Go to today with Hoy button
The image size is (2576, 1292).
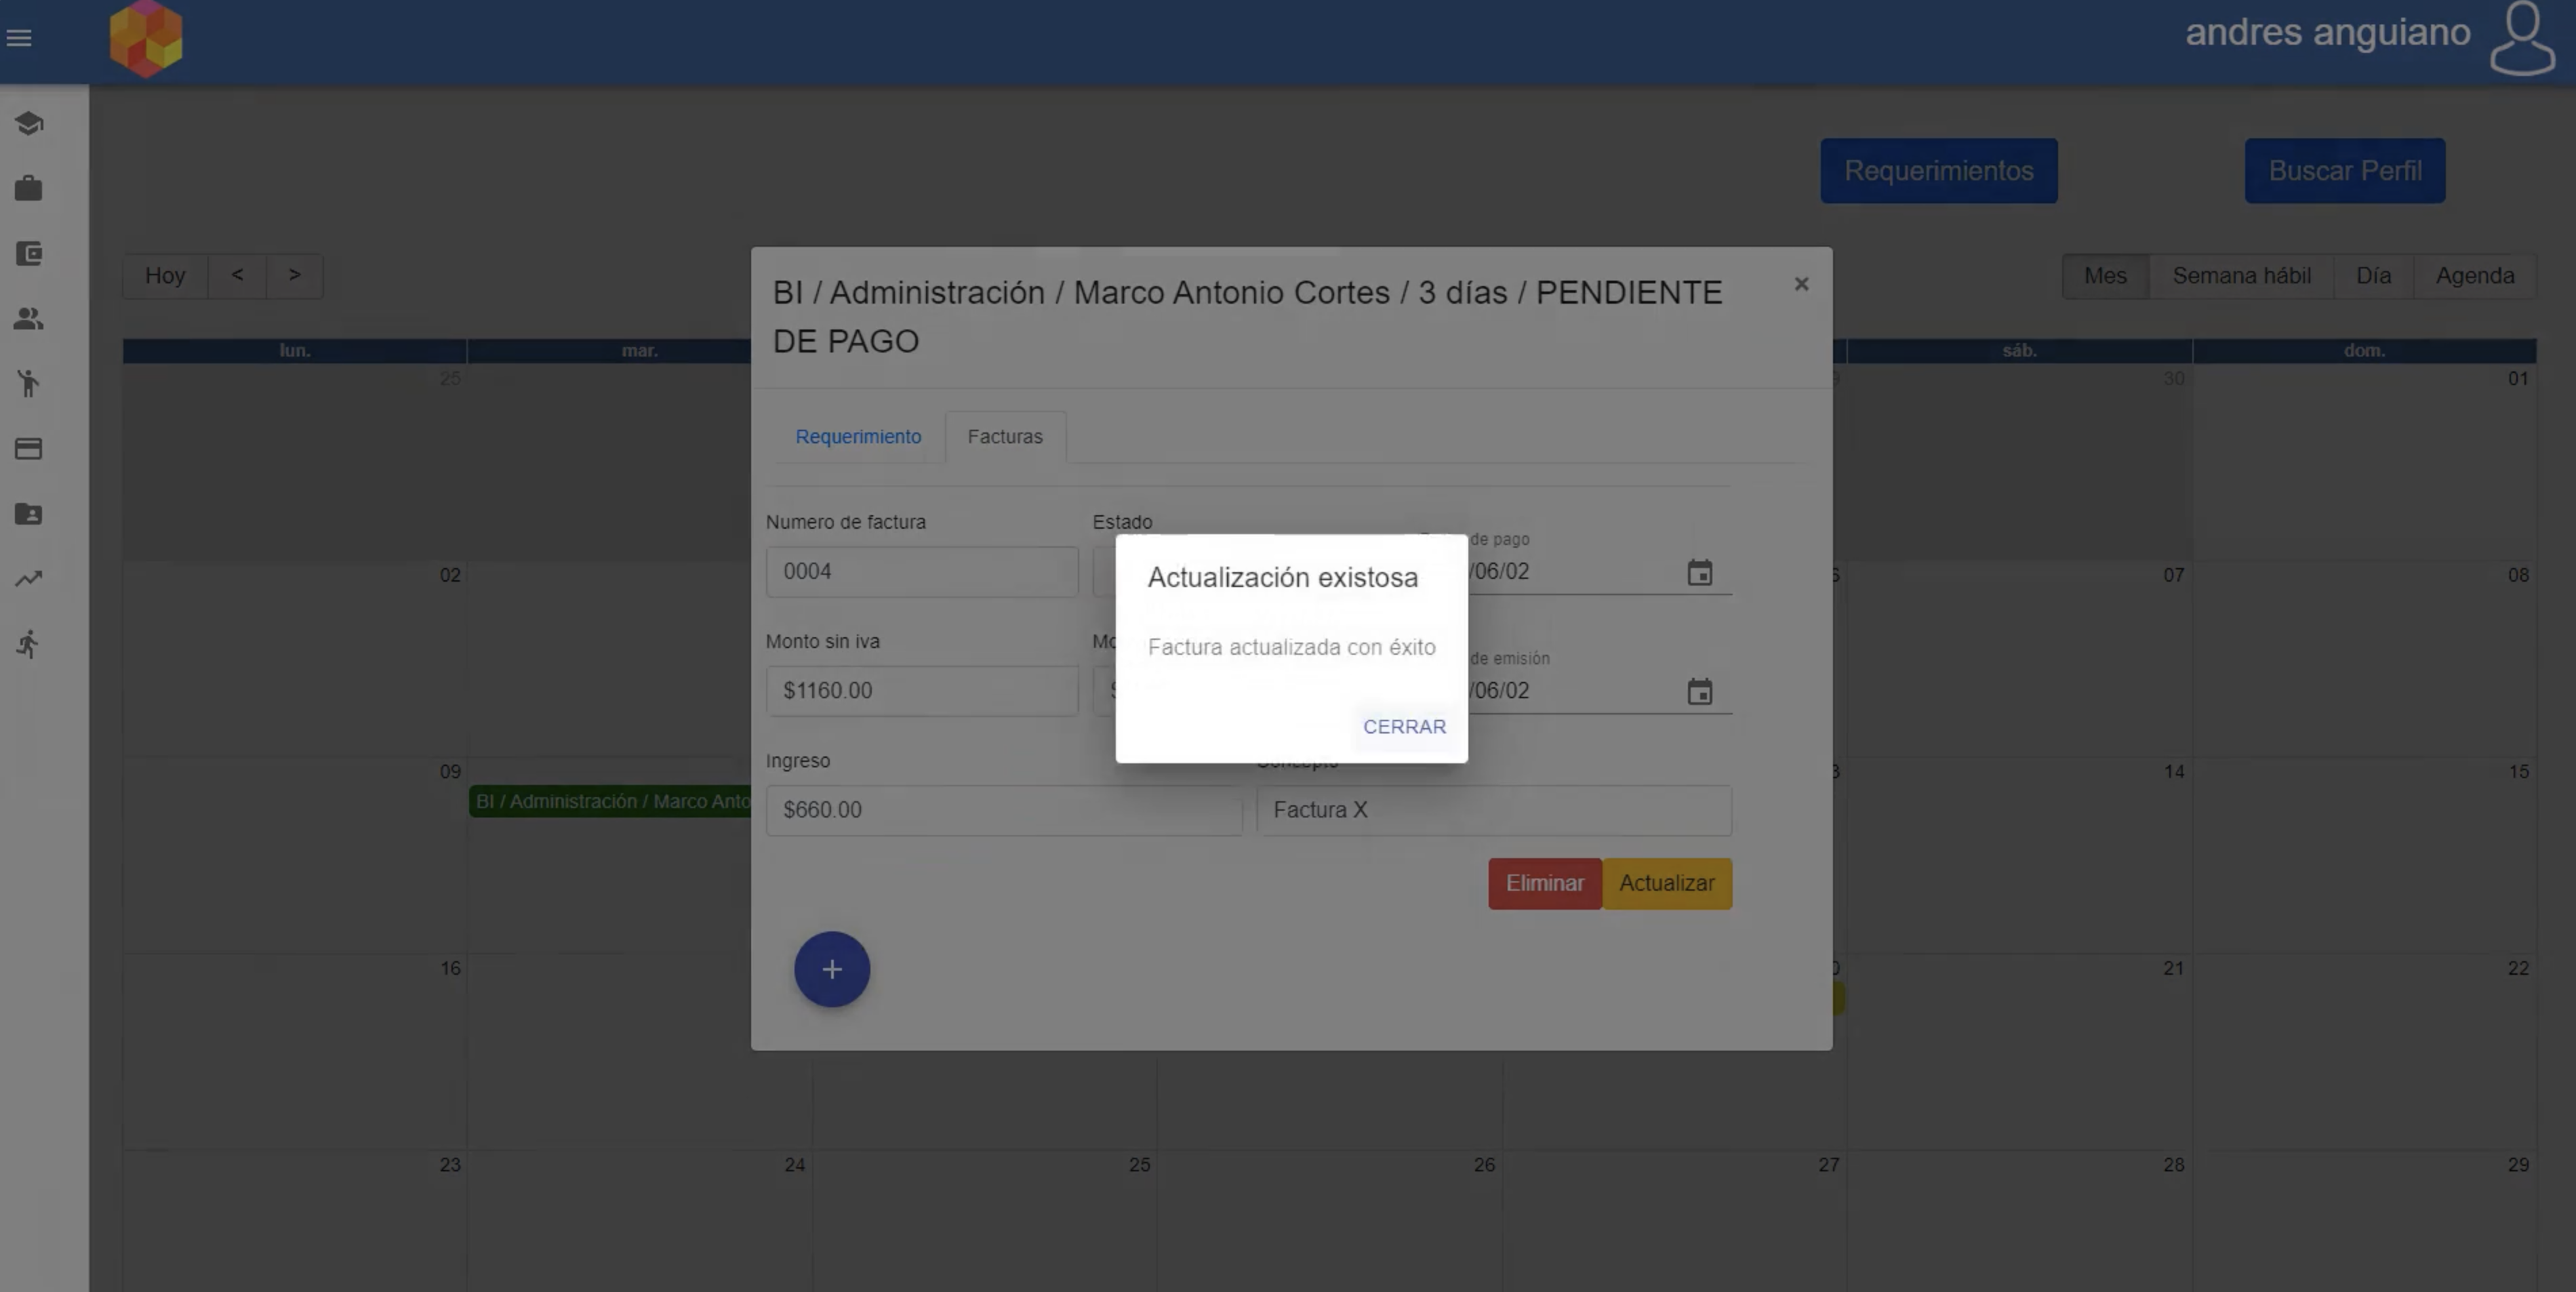[165, 276]
